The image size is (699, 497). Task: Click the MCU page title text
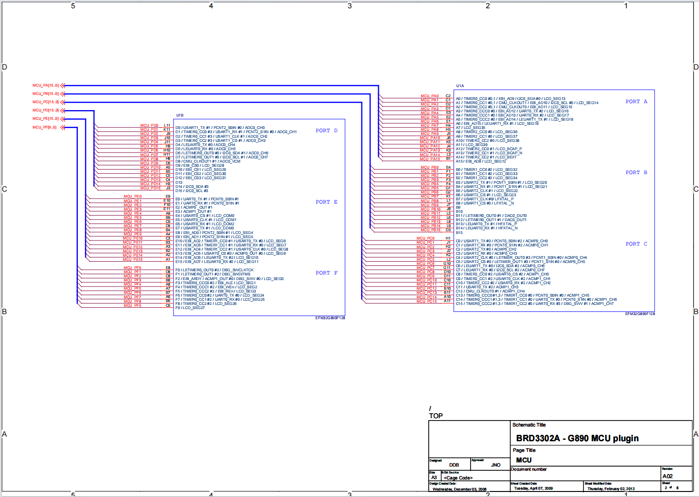coord(524,460)
